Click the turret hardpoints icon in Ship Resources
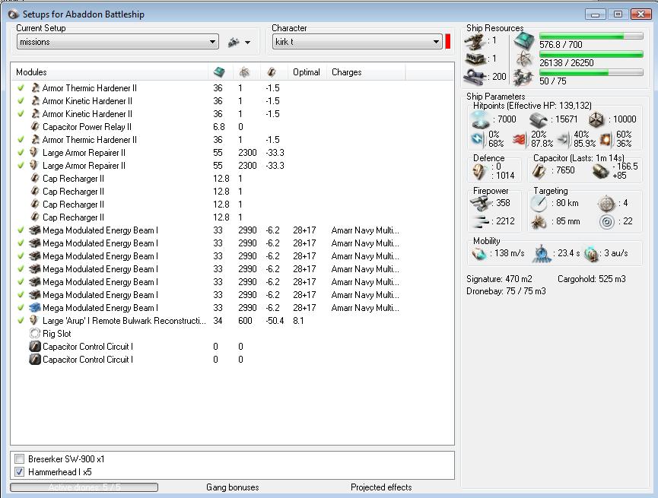The height and width of the screenshot is (498, 658). [475, 41]
